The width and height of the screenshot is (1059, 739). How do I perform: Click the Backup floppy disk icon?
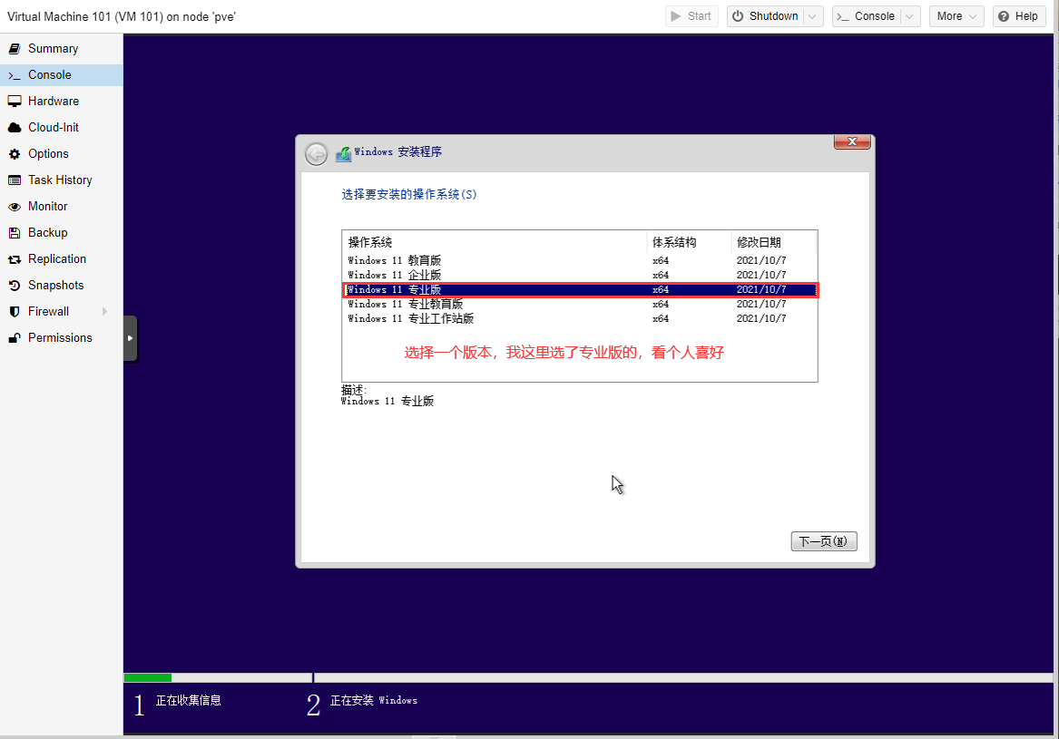click(15, 233)
